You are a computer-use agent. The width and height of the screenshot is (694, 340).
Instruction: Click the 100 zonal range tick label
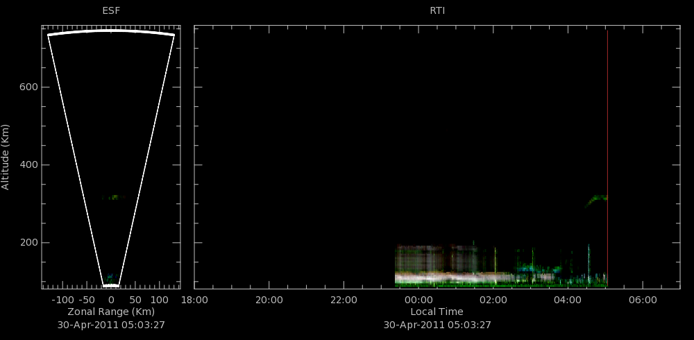tap(160, 300)
